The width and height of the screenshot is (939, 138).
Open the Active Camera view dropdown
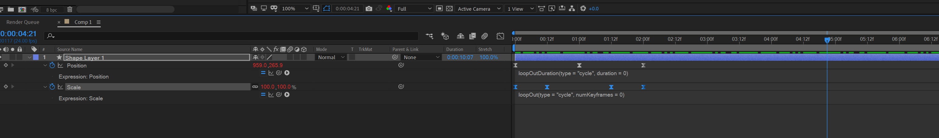(479, 9)
